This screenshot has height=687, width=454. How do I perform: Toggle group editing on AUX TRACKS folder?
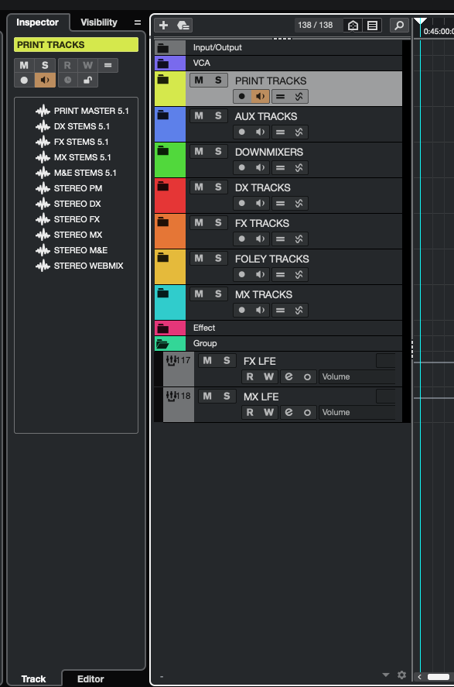coord(280,132)
